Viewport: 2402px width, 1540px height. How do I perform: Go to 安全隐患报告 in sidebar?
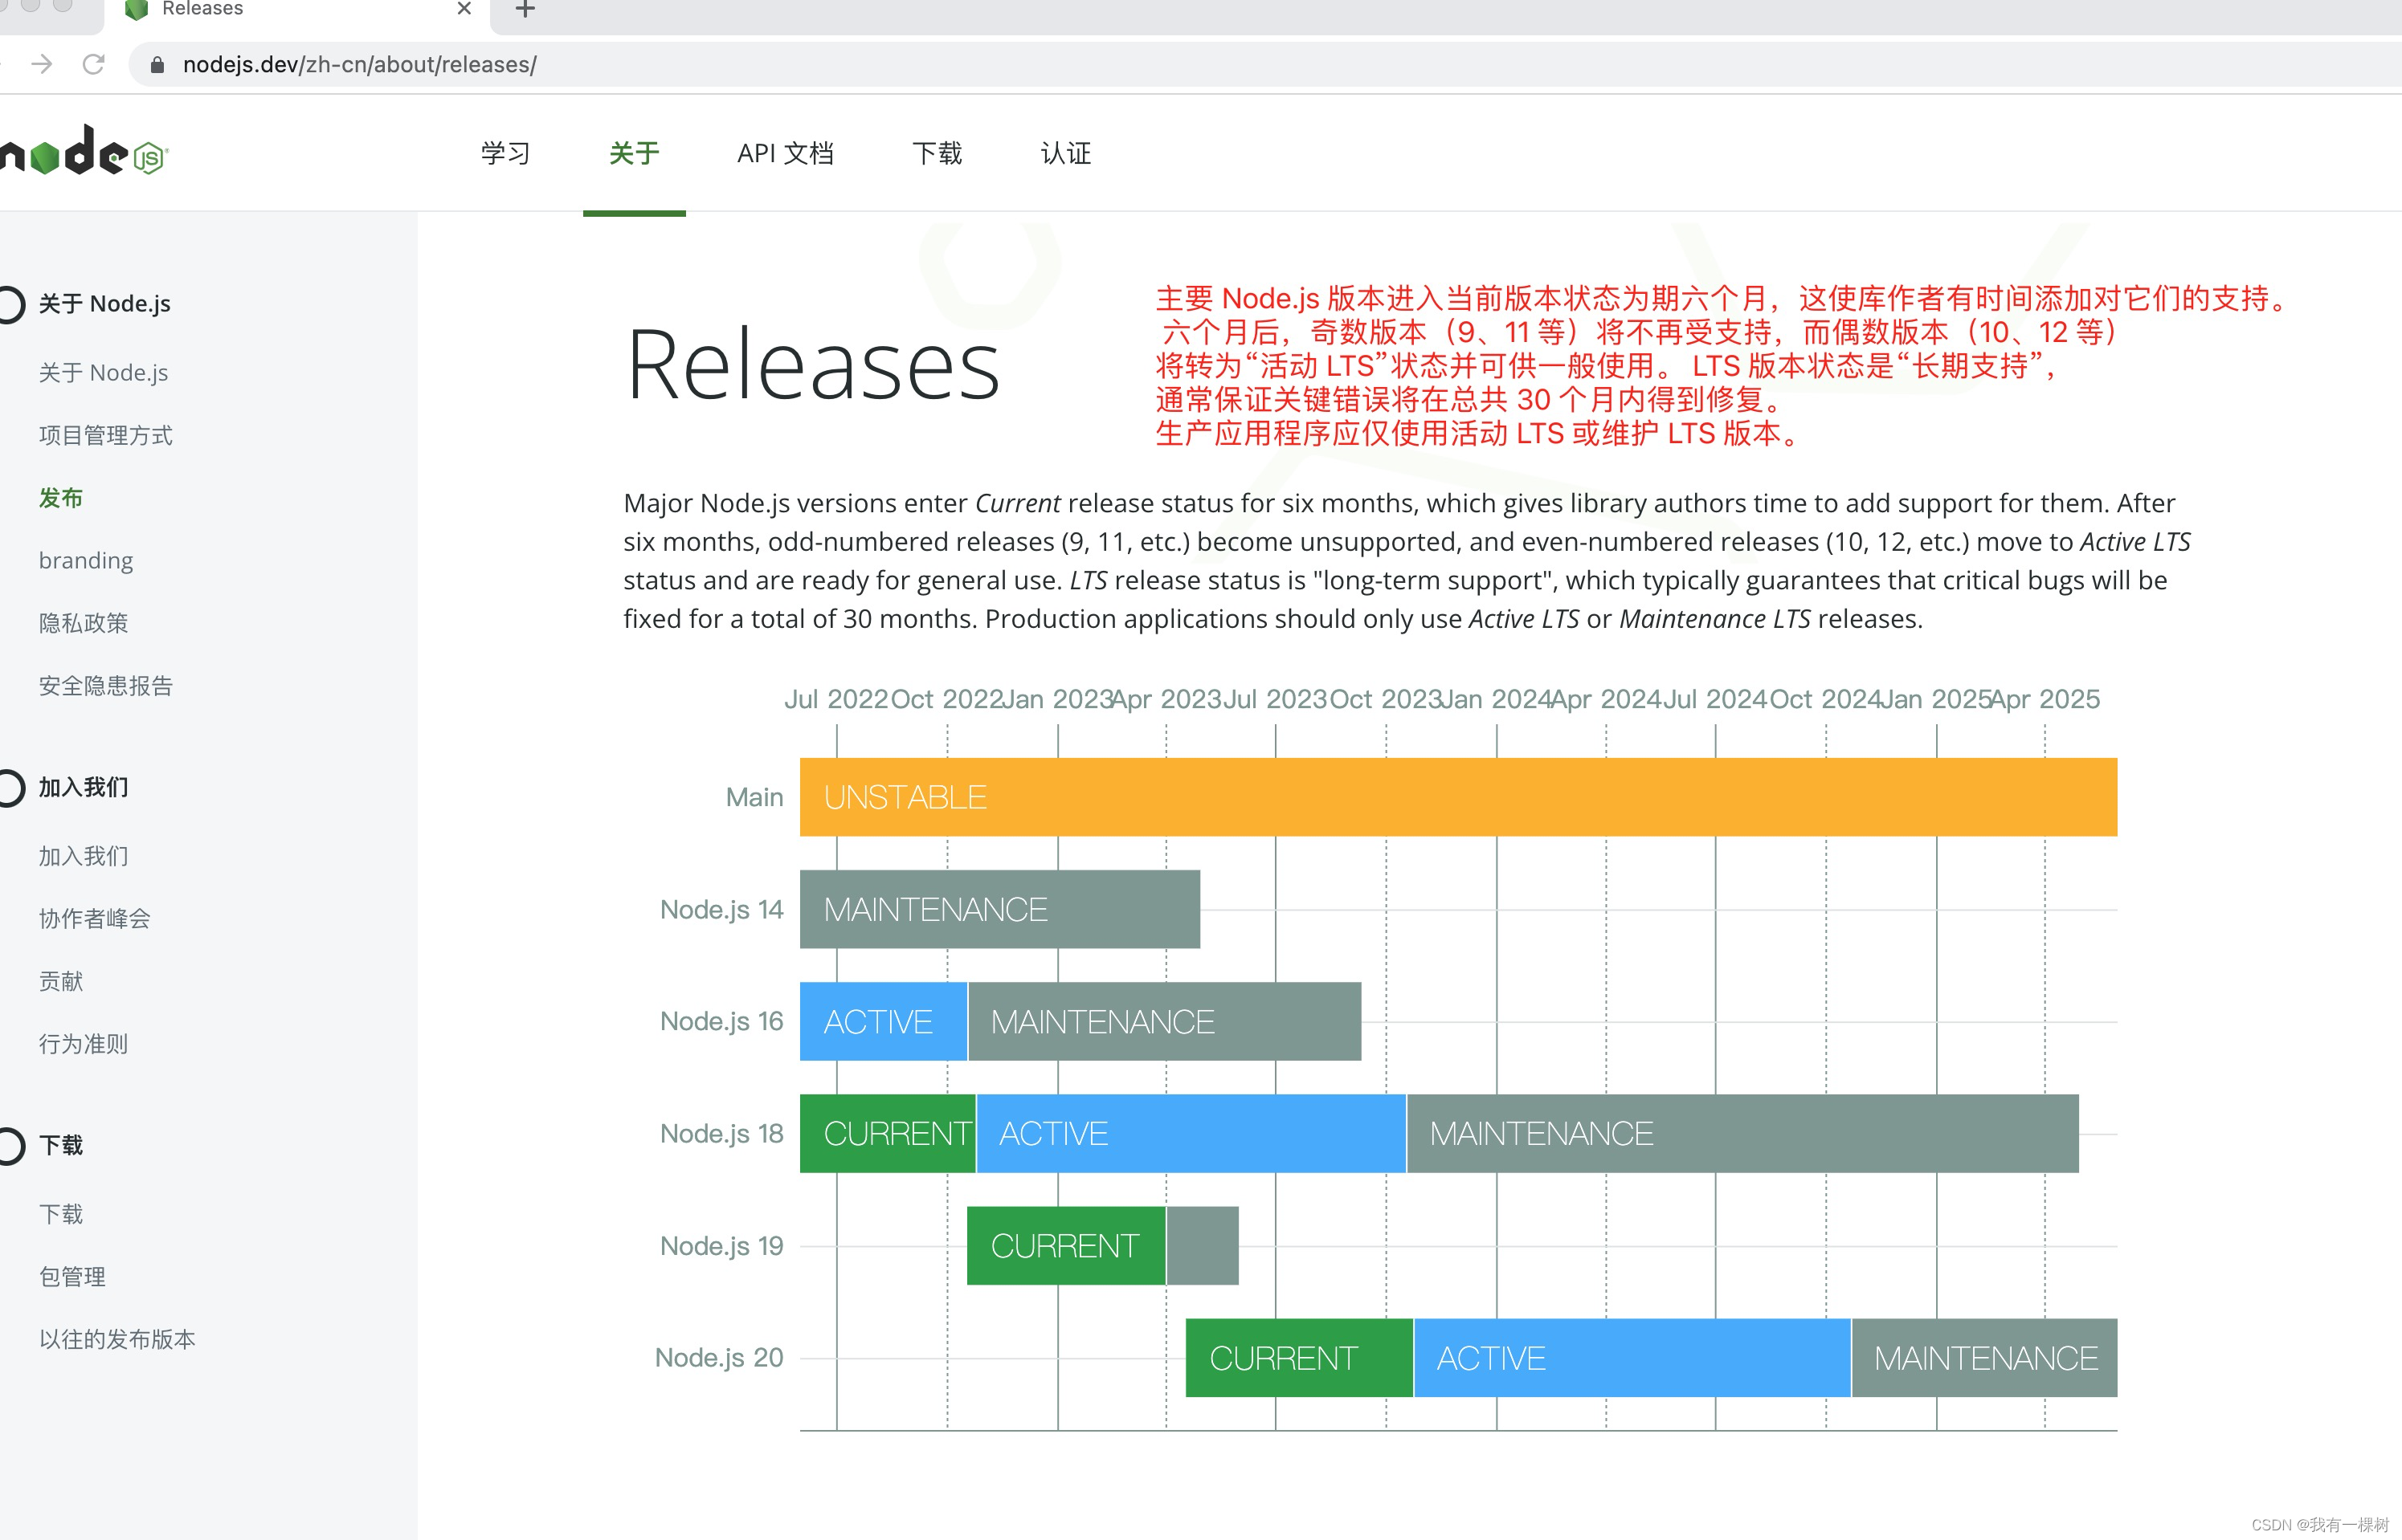105,686
